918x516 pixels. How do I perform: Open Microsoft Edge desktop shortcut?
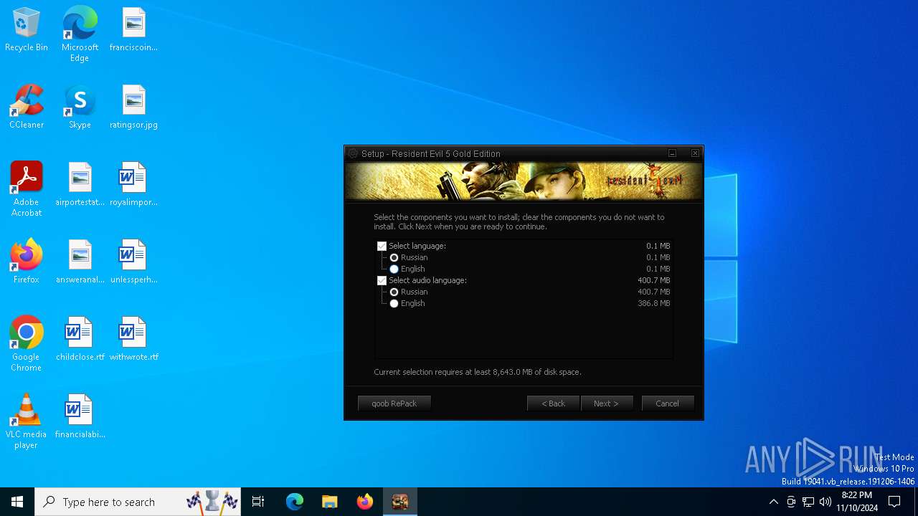[x=80, y=34]
